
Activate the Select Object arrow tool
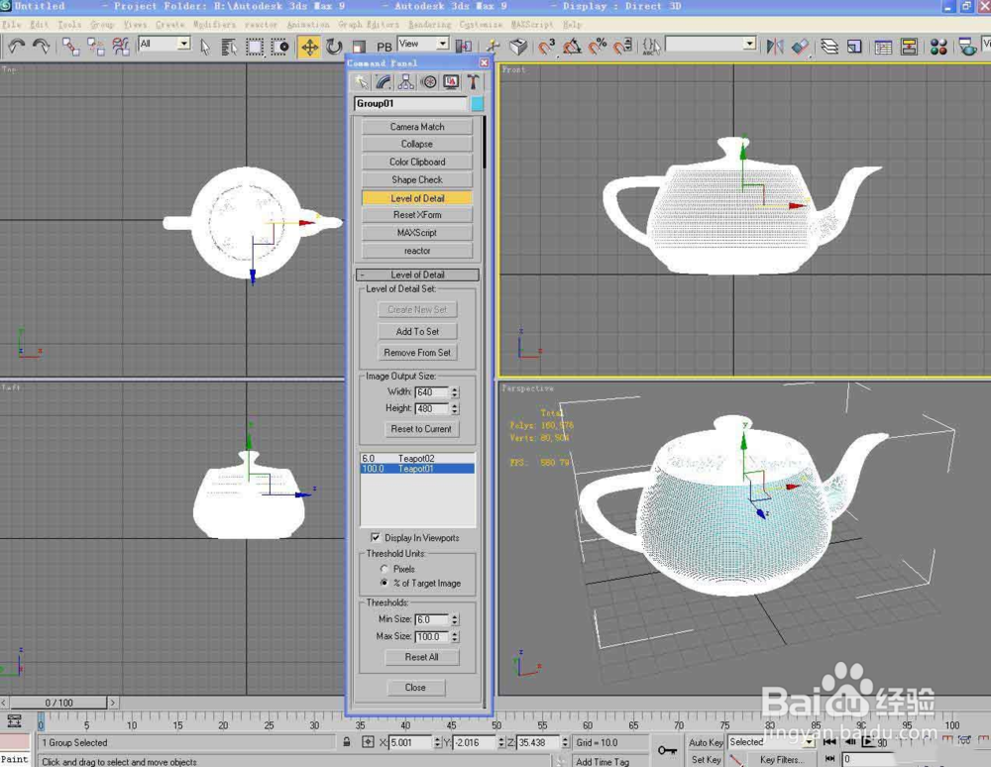205,47
